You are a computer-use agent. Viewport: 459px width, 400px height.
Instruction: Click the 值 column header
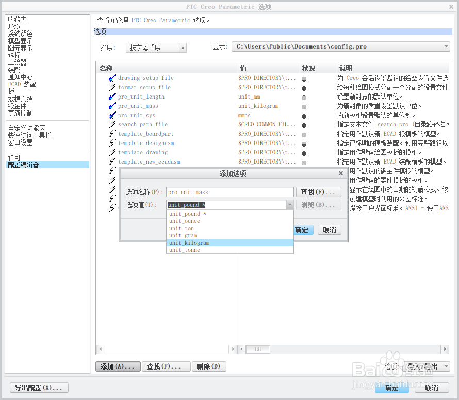[x=268, y=68]
